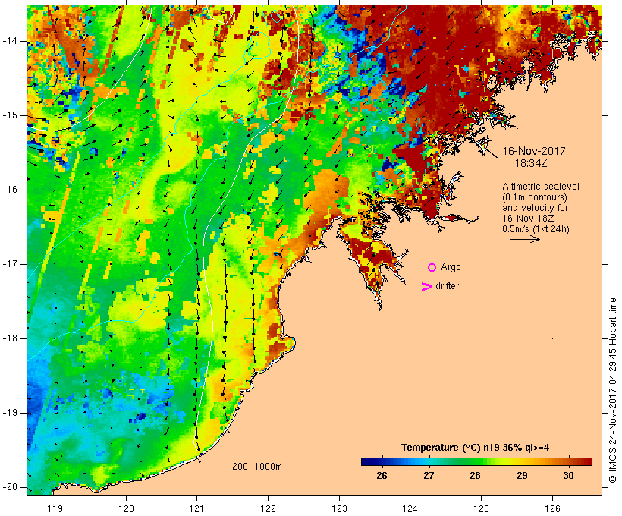622x516 pixels.
Task: Click the '16-Nov 18Z' caption line
Action: [528, 219]
